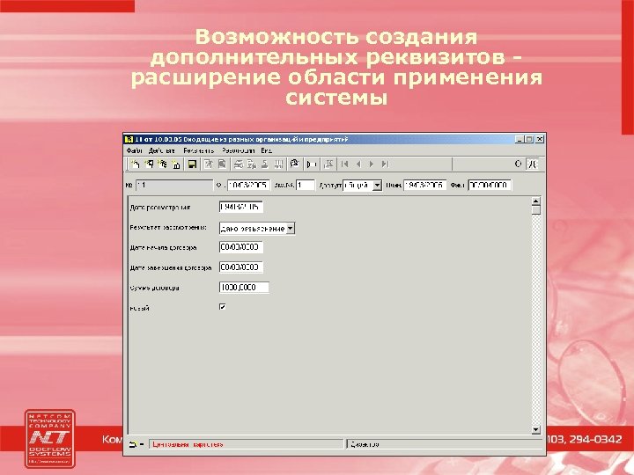The width and height of the screenshot is (634, 475).
Task: Click the first yellow-starred new document icon
Action: tap(135, 164)
